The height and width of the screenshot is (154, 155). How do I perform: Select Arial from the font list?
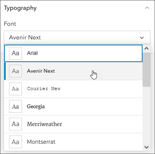tap(74, 53)
